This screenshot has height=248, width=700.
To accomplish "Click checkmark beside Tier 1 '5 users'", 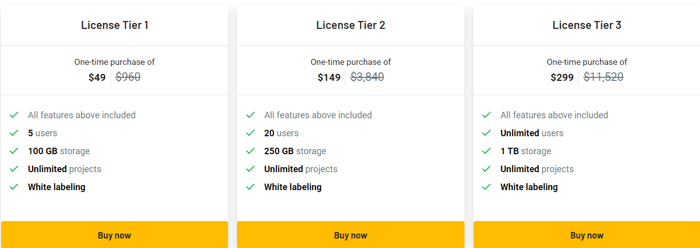I will click(14, 133).
